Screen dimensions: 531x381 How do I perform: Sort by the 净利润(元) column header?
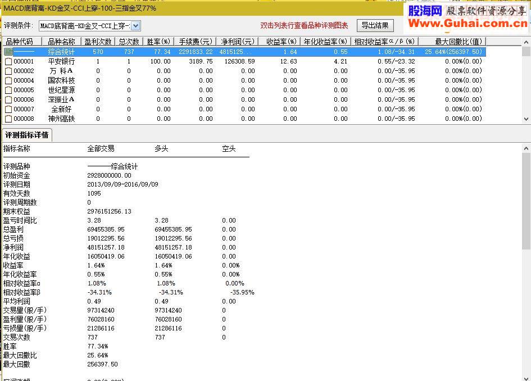click(237, 42)
